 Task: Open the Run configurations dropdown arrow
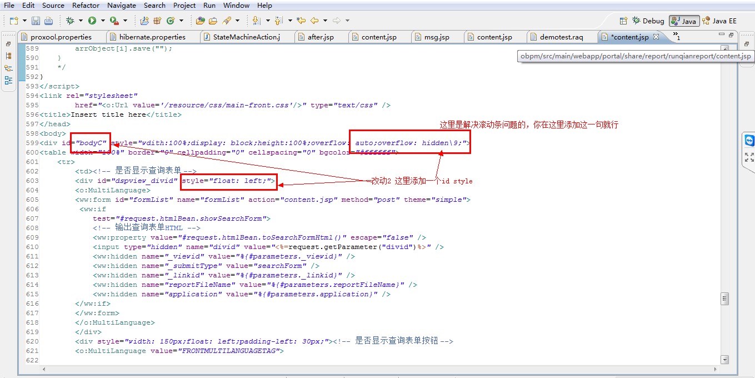tap(103, 21)
